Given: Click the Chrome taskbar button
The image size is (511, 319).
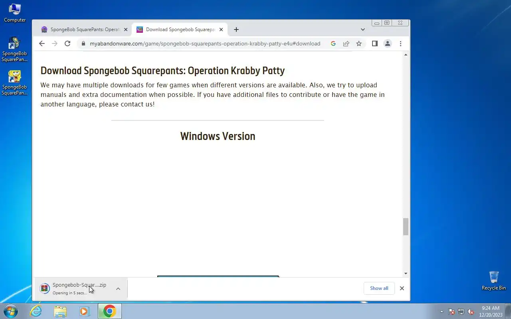Looking at the screenshot, I should tap(109, 311).
